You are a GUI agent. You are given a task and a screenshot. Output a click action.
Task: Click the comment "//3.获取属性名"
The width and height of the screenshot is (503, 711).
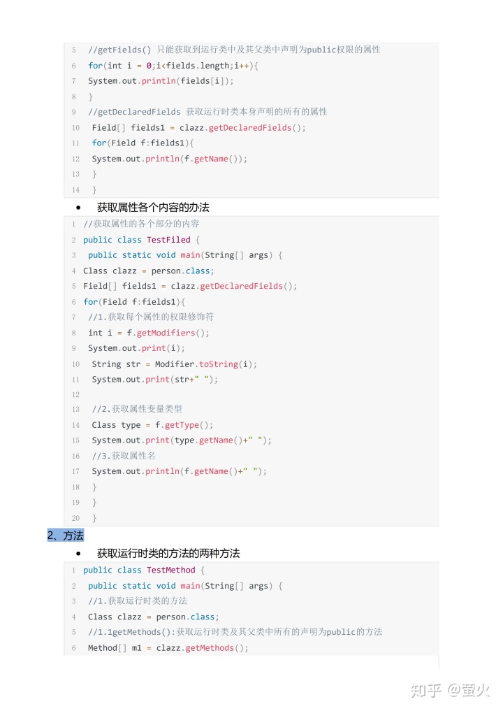124,456
